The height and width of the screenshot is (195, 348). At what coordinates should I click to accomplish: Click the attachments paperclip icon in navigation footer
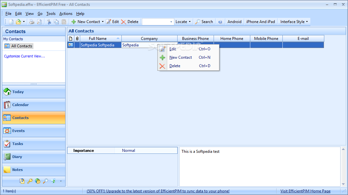(22, 181)
